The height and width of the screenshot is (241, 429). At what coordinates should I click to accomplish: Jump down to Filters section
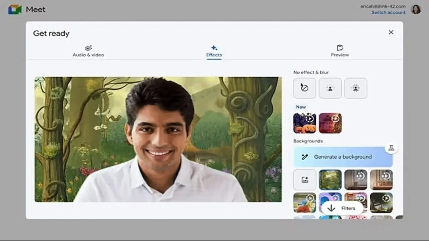tap(342, 208)
